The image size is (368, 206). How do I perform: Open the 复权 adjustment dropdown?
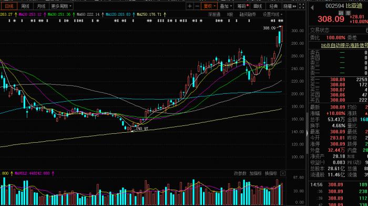209,6
